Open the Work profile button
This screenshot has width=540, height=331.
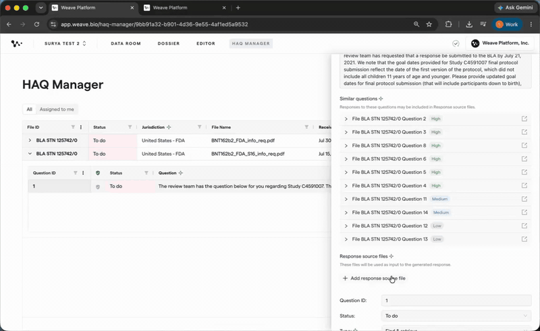point(508,24)
